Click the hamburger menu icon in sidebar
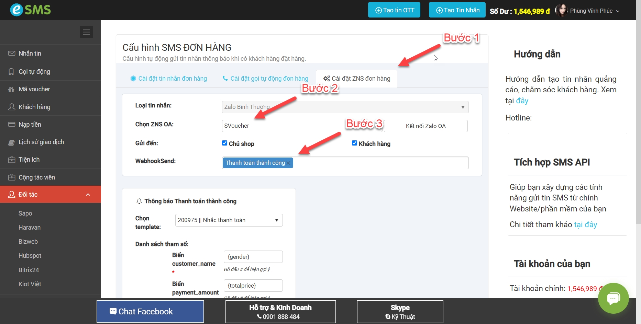 (x=86, y=32)
